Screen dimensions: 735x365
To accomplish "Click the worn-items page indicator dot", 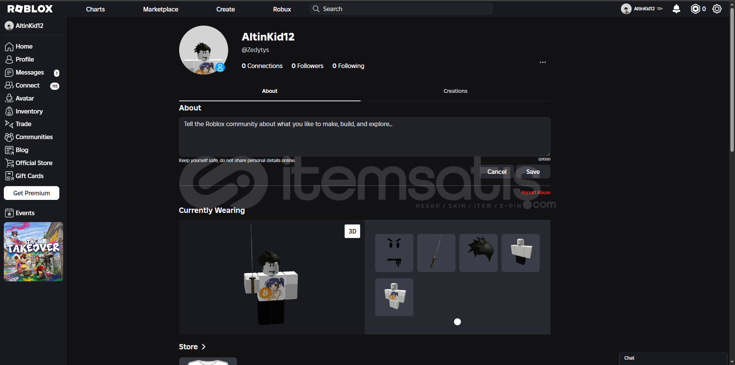I will coord(457,322).
